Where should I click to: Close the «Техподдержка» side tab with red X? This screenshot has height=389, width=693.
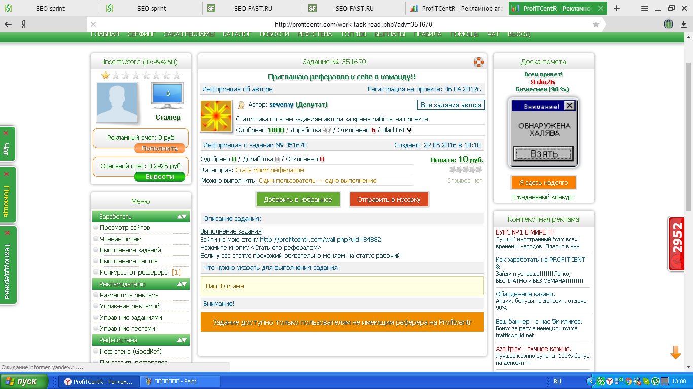tap(6, 233)
